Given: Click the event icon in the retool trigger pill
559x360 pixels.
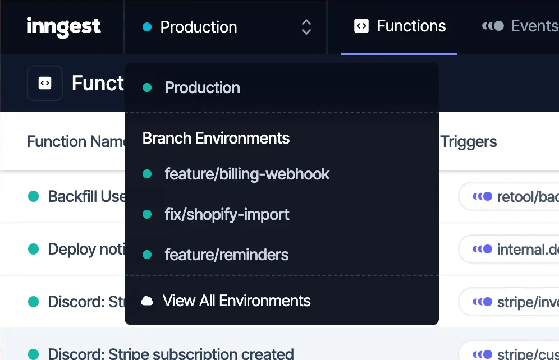Looking at the screenshot, I should (x=482, y=197).
